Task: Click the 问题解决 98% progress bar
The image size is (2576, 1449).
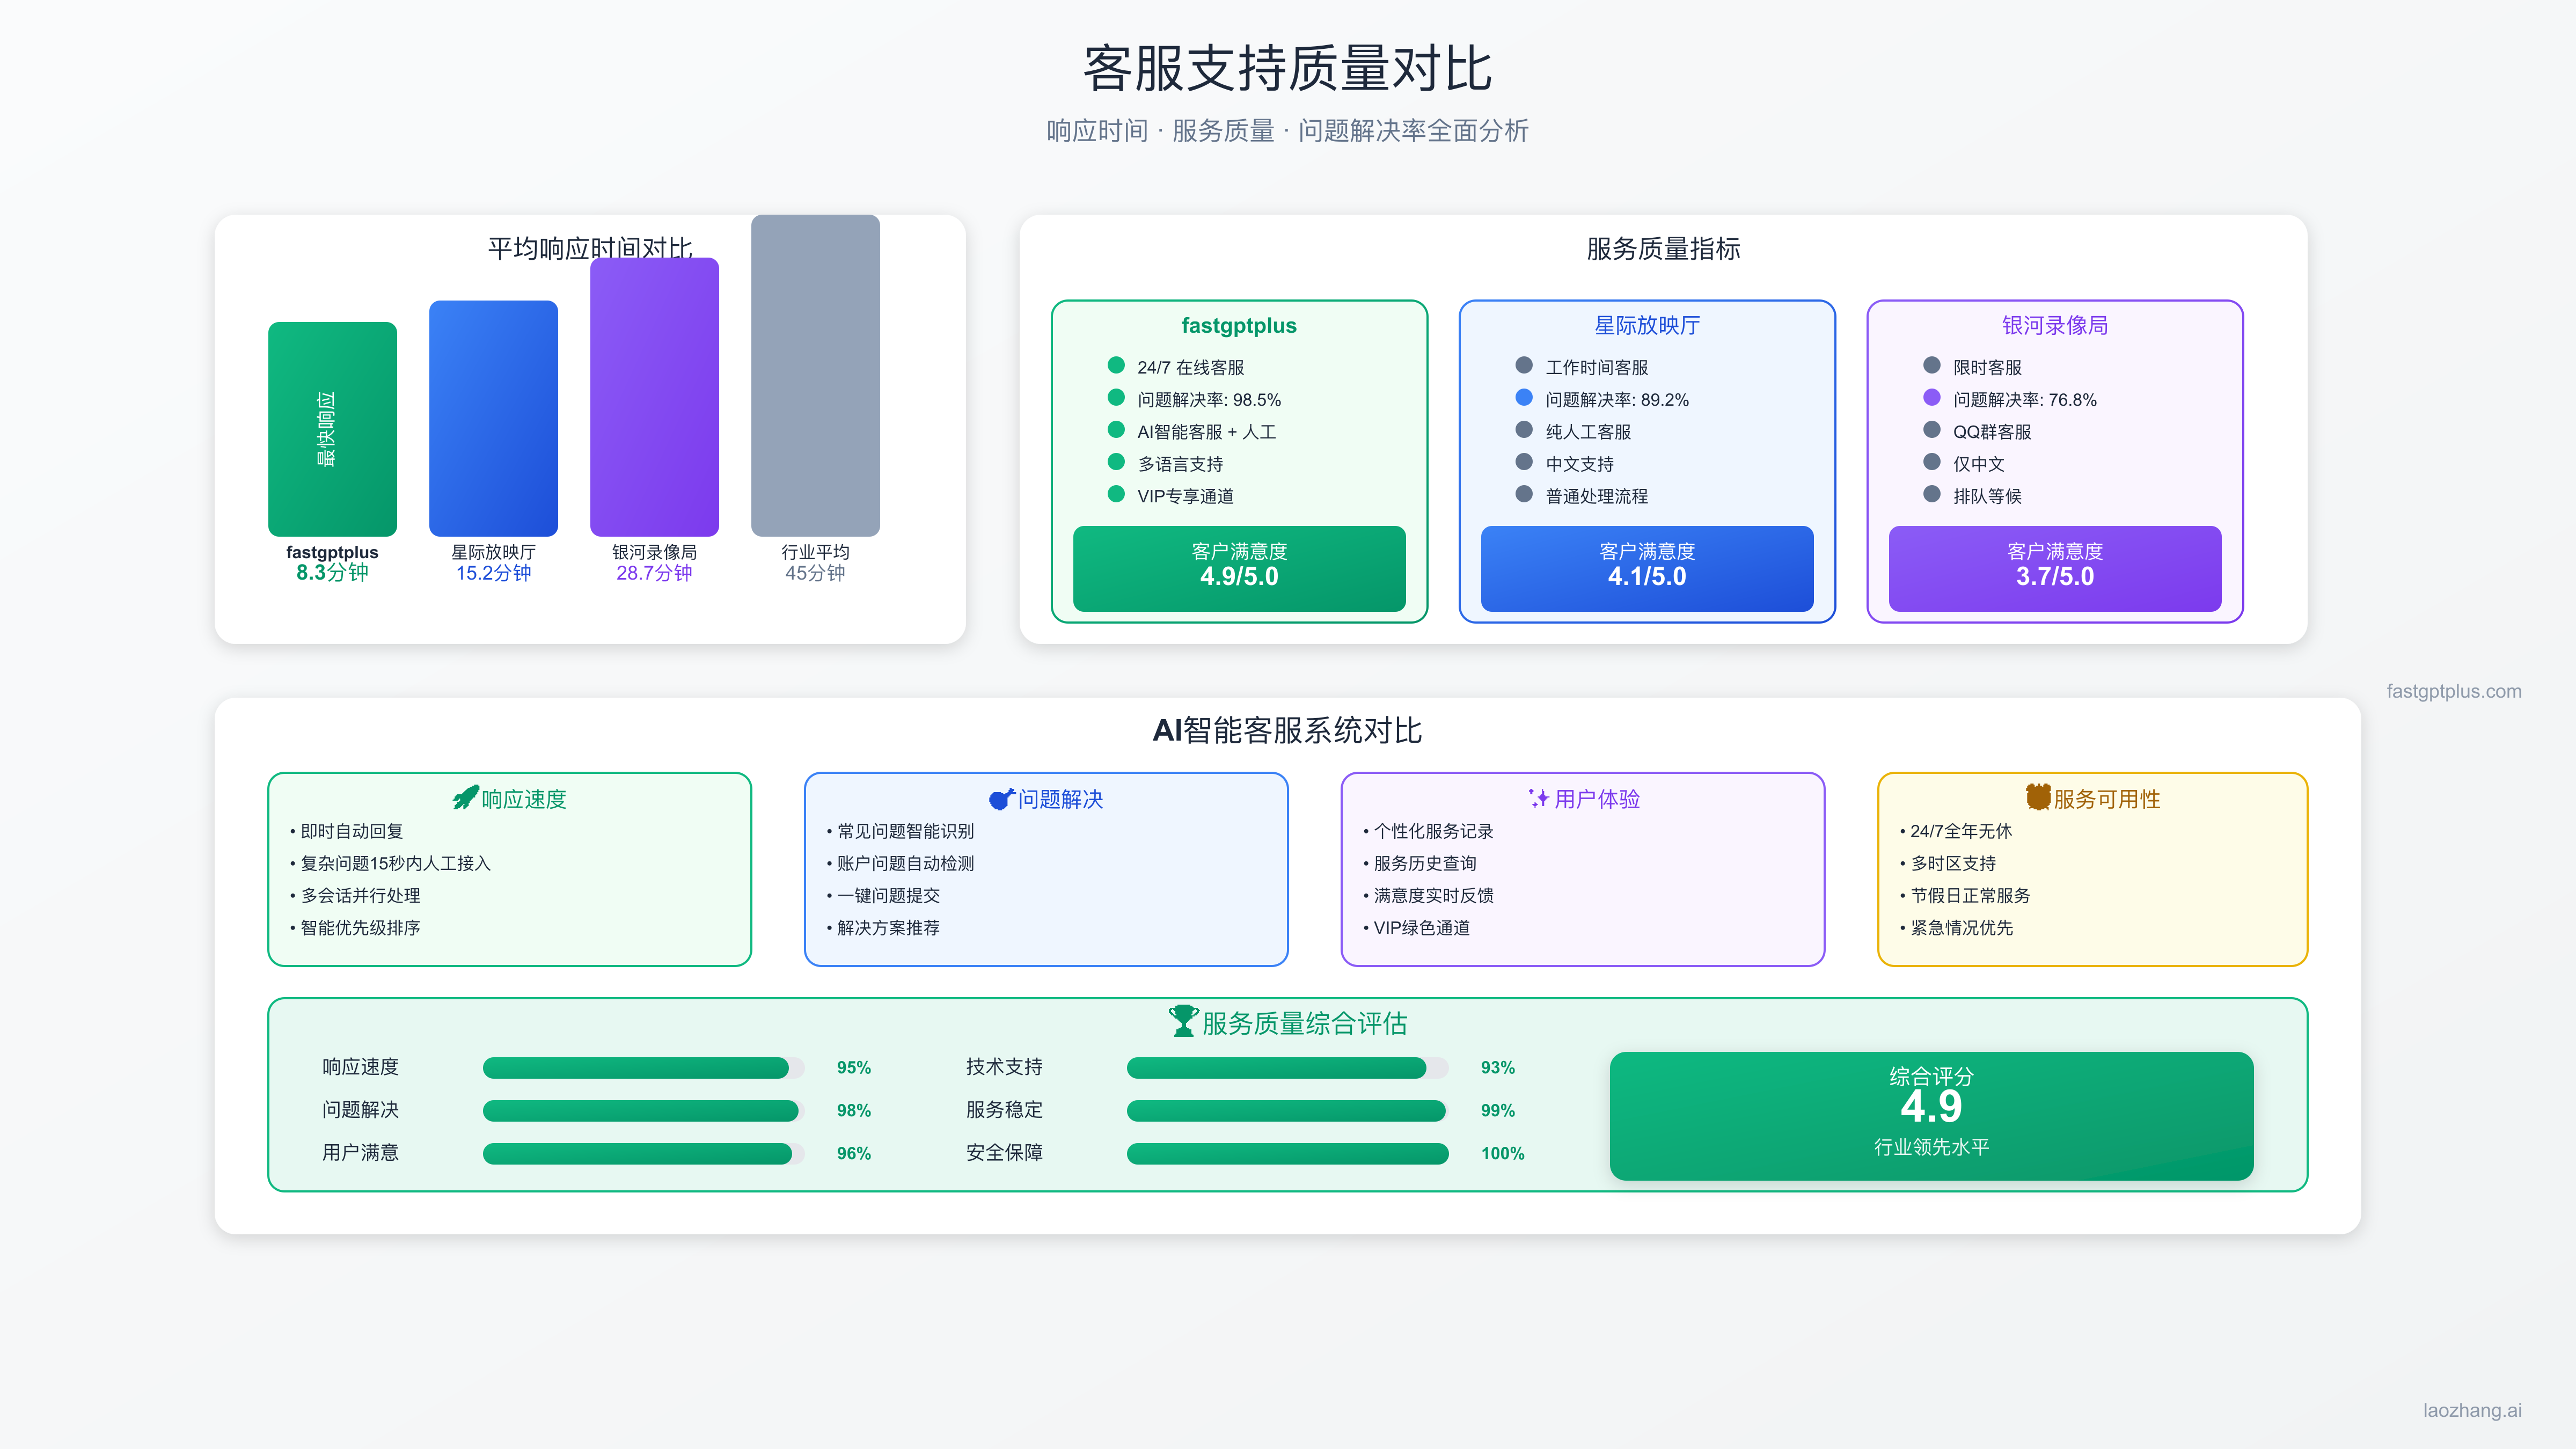Action: click(643, 1111)
